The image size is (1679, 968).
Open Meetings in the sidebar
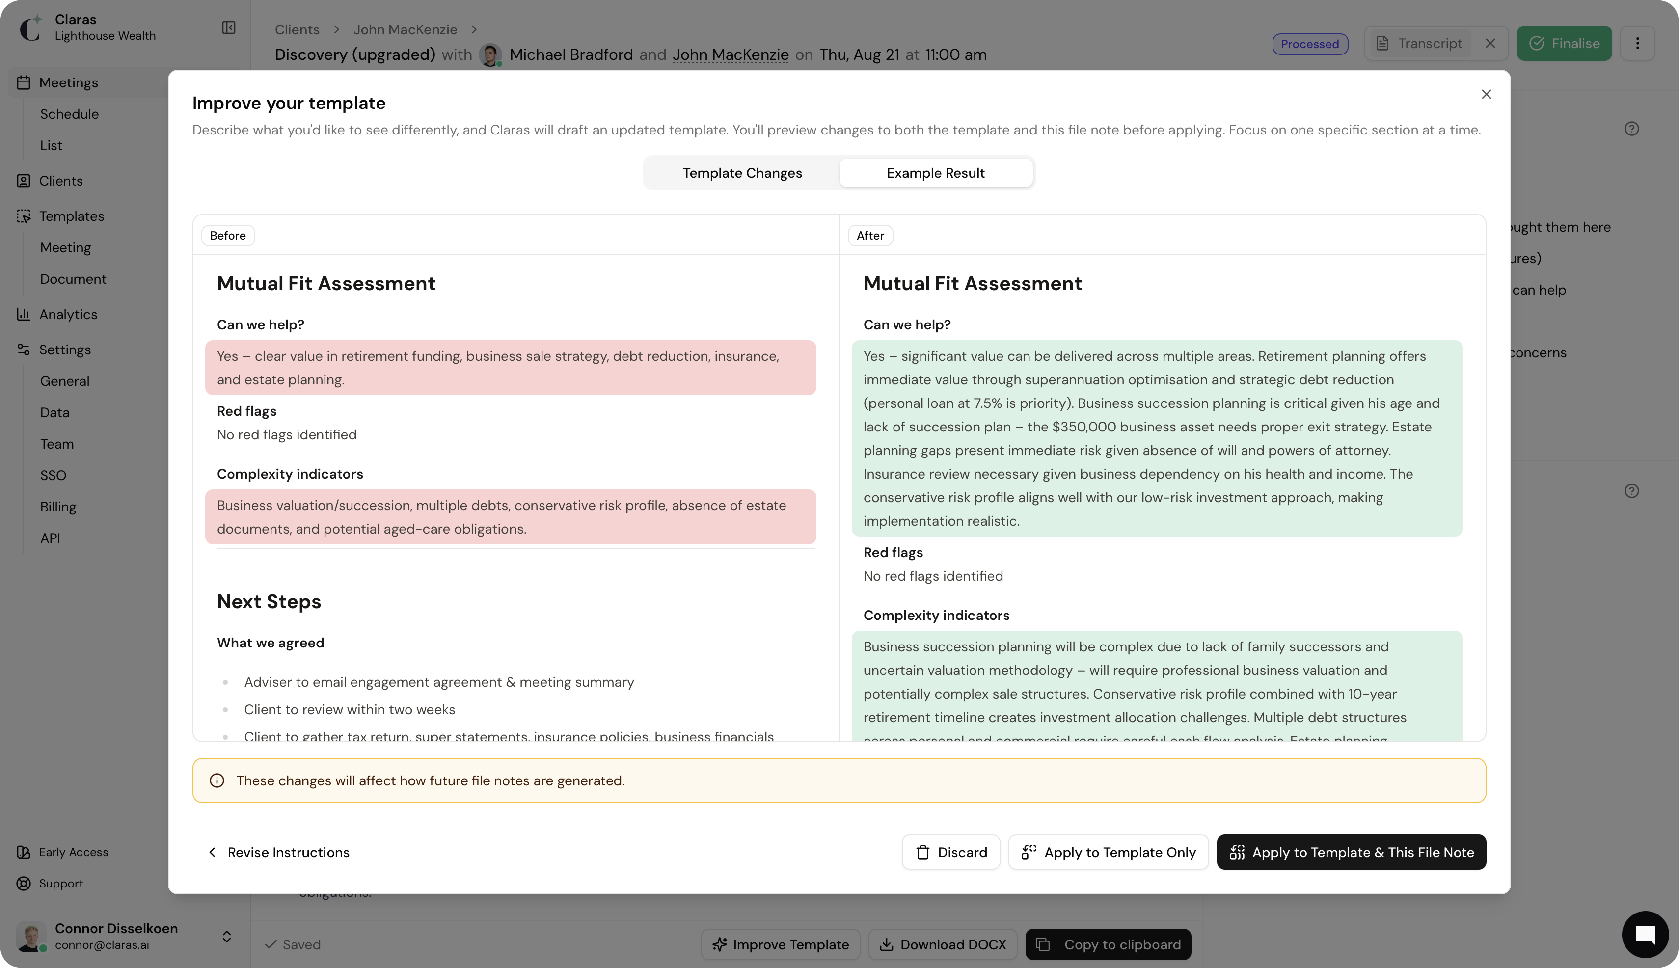point(69,82)
